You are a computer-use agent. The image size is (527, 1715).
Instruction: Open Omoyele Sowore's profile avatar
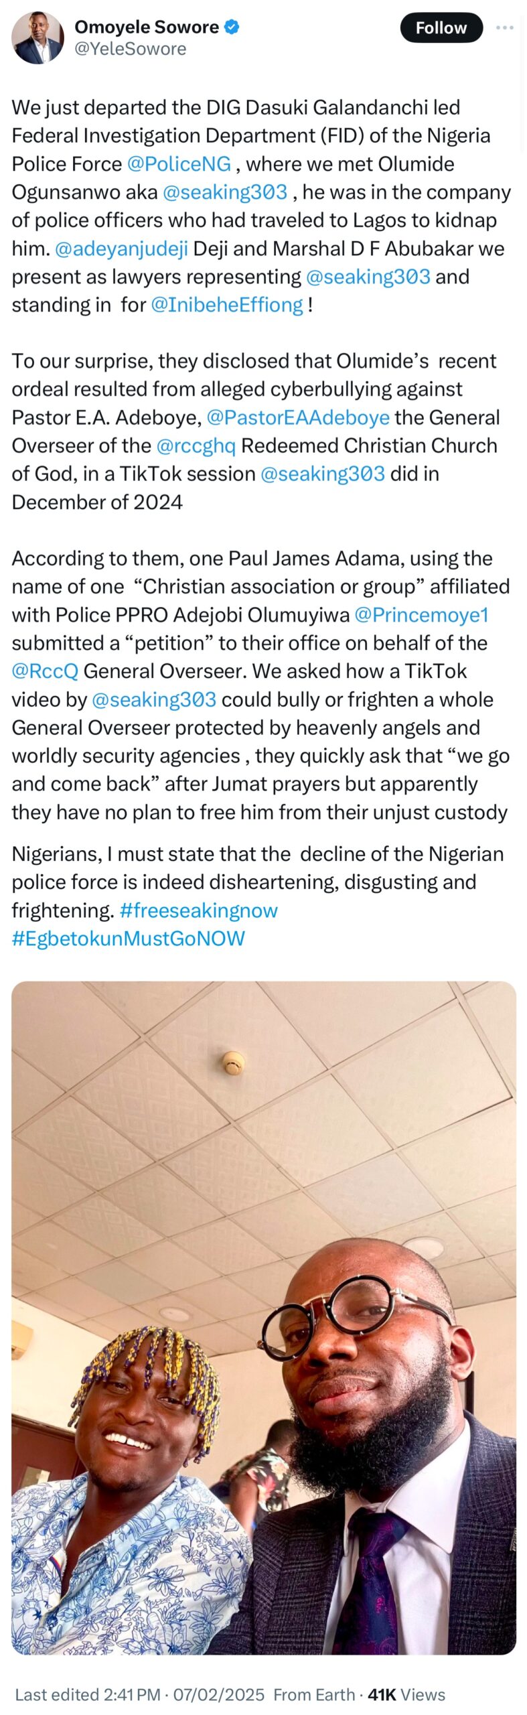tap(38, 38)
